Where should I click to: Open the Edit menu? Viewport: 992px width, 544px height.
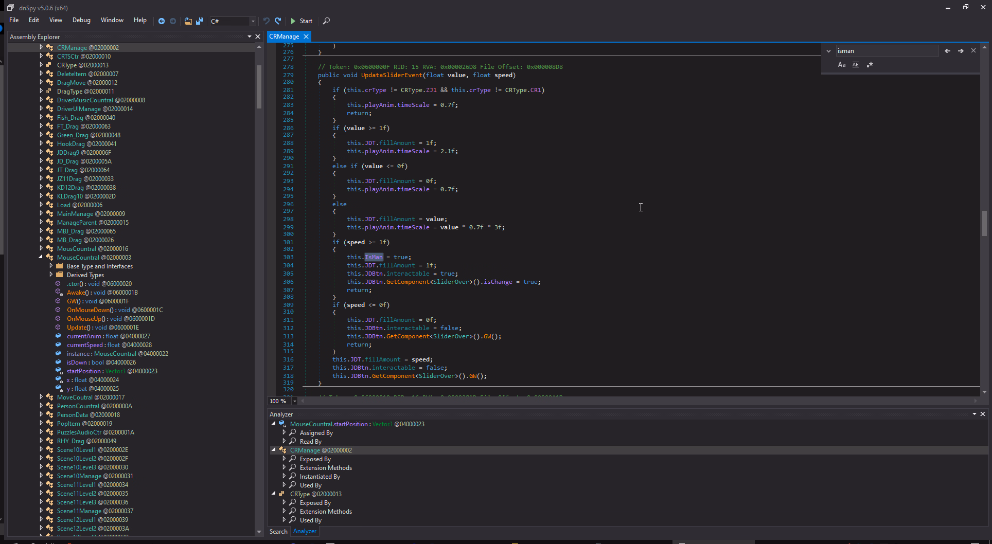(x=34, y=20)
